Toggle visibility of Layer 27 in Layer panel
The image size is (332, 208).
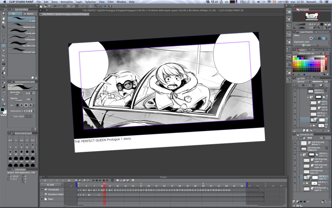(295, 103)
